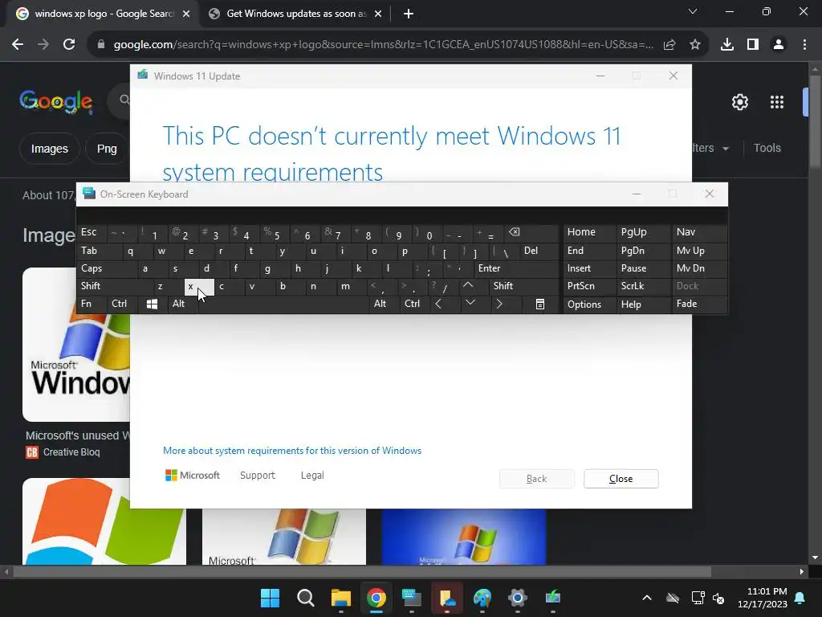This screenshot has height=617, width=822.
Task: Click Options key on On-Screen Keyboard
Action: pos(589,304)
